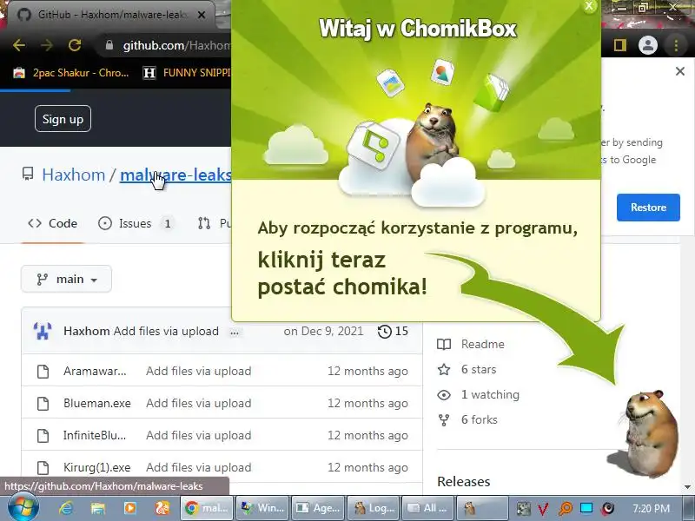Viewport: 695px width, 521px height.
Task: Dismiss the Restore pages bubble
Action: (x=680, y=71)
